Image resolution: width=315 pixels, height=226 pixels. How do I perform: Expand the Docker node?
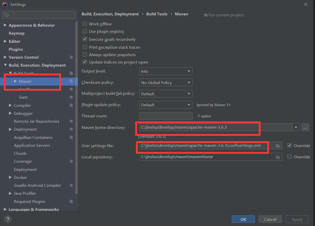(10, 177)
